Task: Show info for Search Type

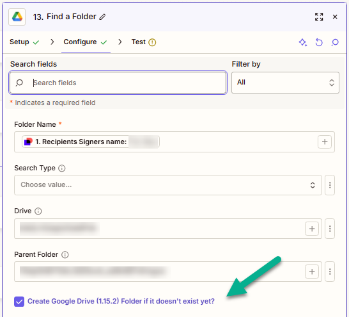Action: (62, 168)
